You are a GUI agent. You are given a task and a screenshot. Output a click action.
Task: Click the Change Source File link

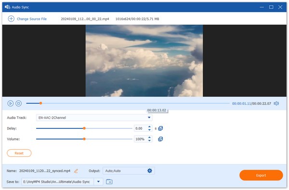pos(32,19)
